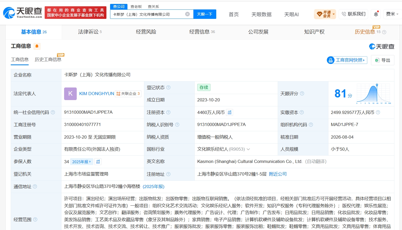
Task: Open the help icon beside 注册资本 label
Action: pos(168,112)
